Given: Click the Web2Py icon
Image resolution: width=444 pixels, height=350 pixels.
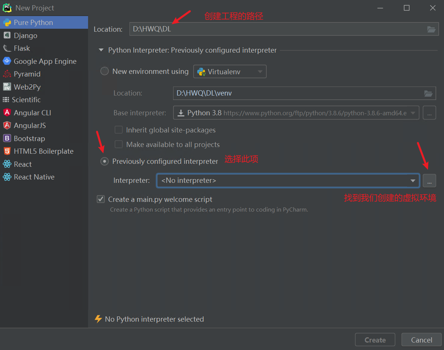Looking at the screenshot, I should [7, 87].
